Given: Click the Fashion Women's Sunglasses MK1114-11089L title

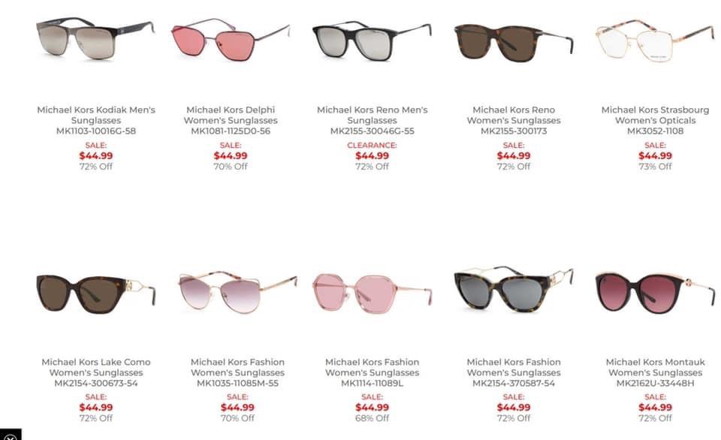Looking at the screenshot, I should click(372, 372).
